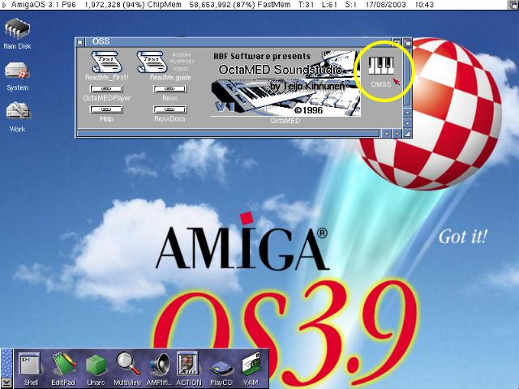
Task: Click the OSS window title bar
Action: click(238, 42)
